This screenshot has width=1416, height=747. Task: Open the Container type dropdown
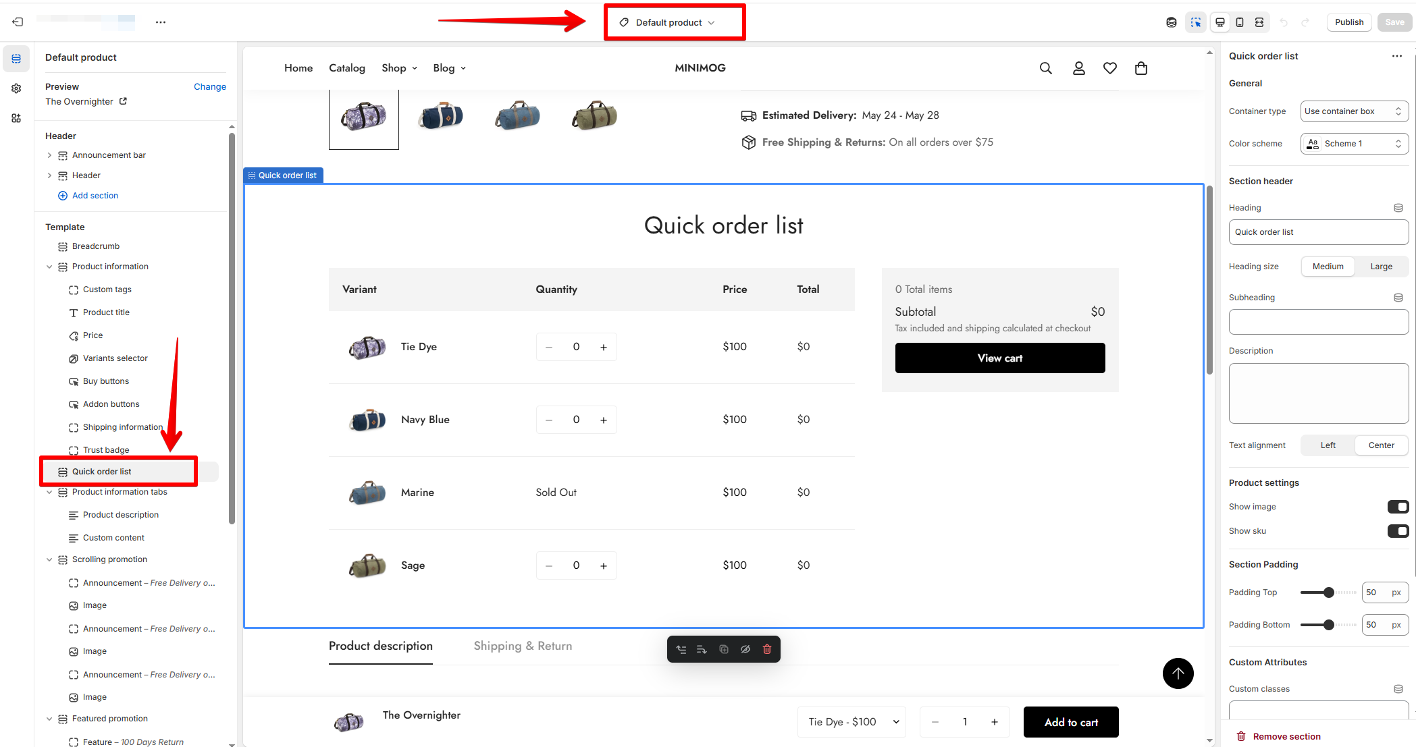(1354, 111)
